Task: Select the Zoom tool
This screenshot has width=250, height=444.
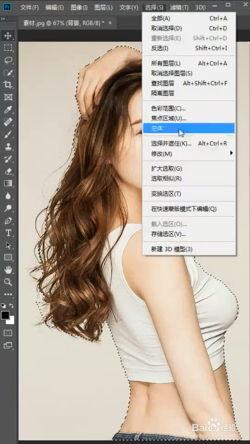Action: (x=8, y=282)
